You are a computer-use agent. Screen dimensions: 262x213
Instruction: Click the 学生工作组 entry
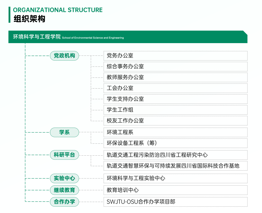[175, 110]
